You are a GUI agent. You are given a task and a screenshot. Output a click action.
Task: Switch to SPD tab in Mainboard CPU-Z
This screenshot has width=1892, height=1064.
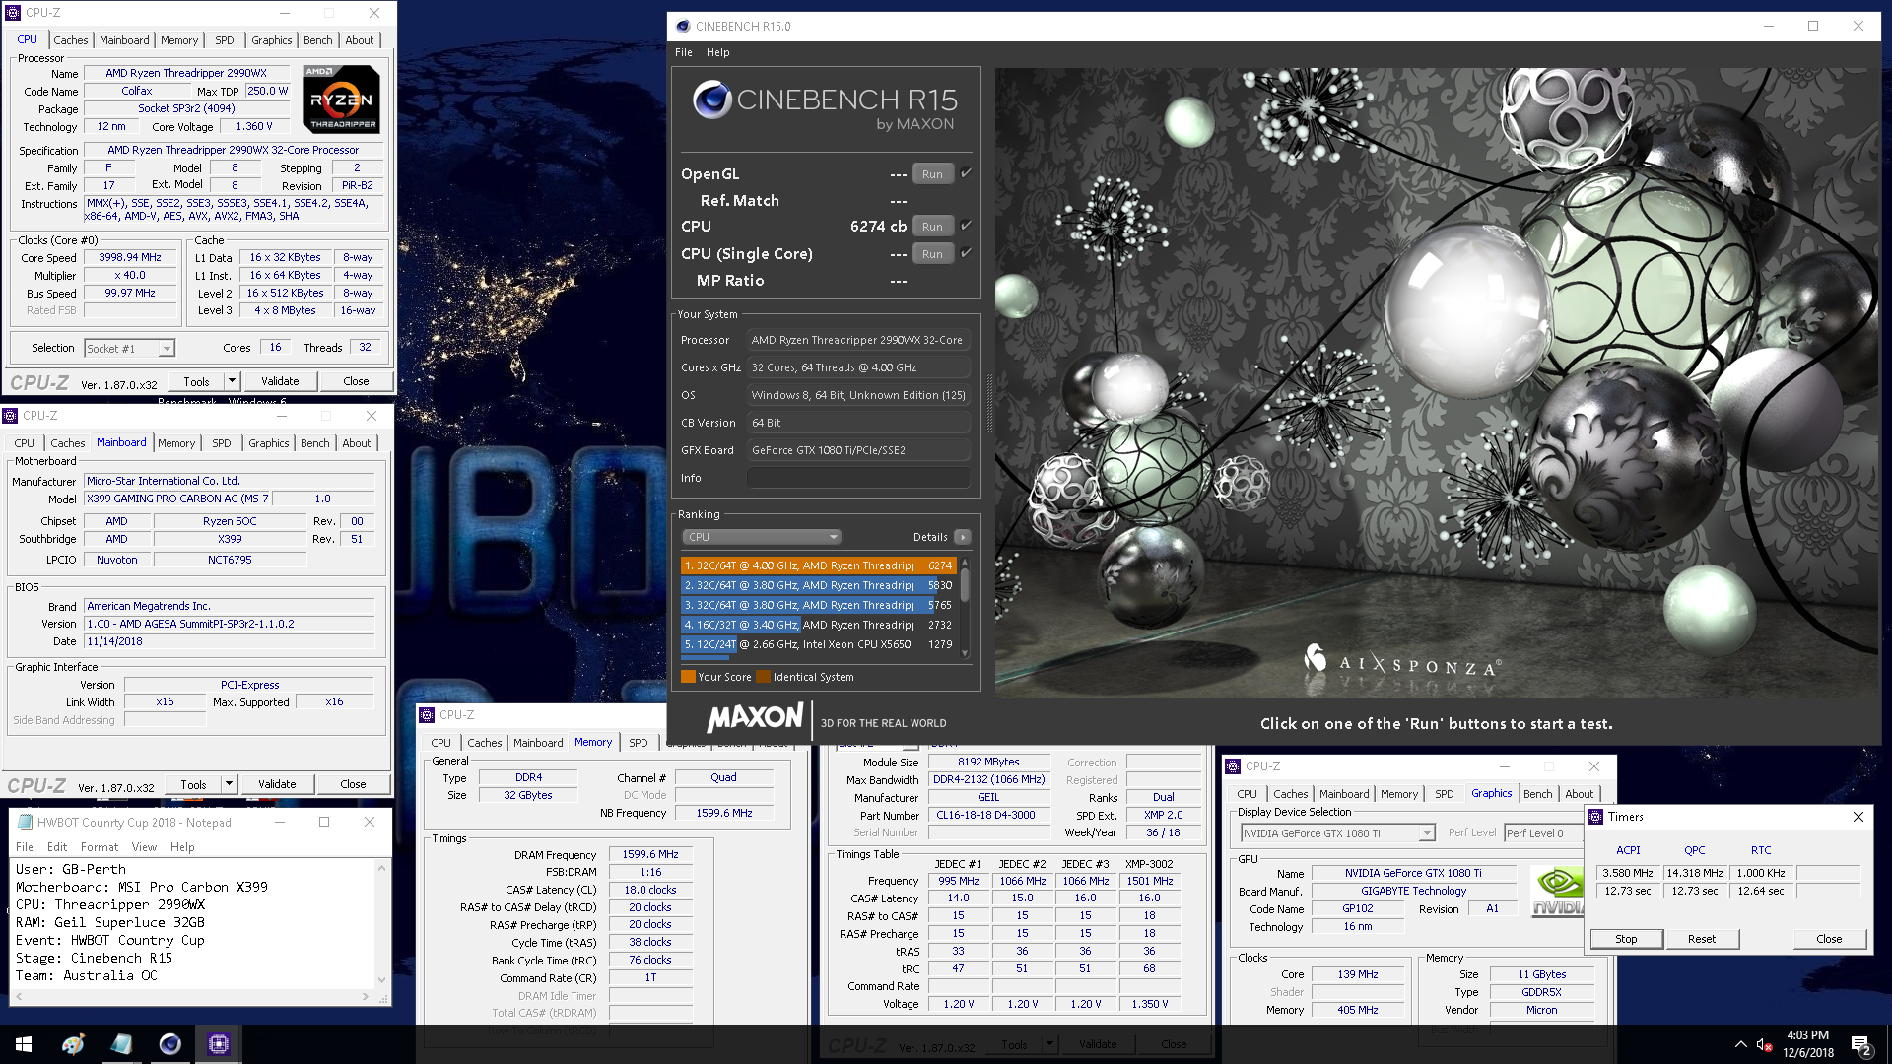click(x=222, y=443)
